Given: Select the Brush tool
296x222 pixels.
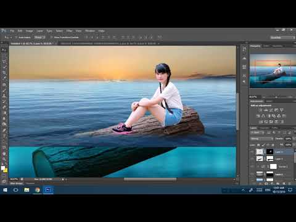Looking at the screenshot, I should coord(4,90).
